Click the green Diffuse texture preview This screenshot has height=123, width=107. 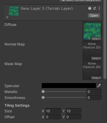point(92,31)
